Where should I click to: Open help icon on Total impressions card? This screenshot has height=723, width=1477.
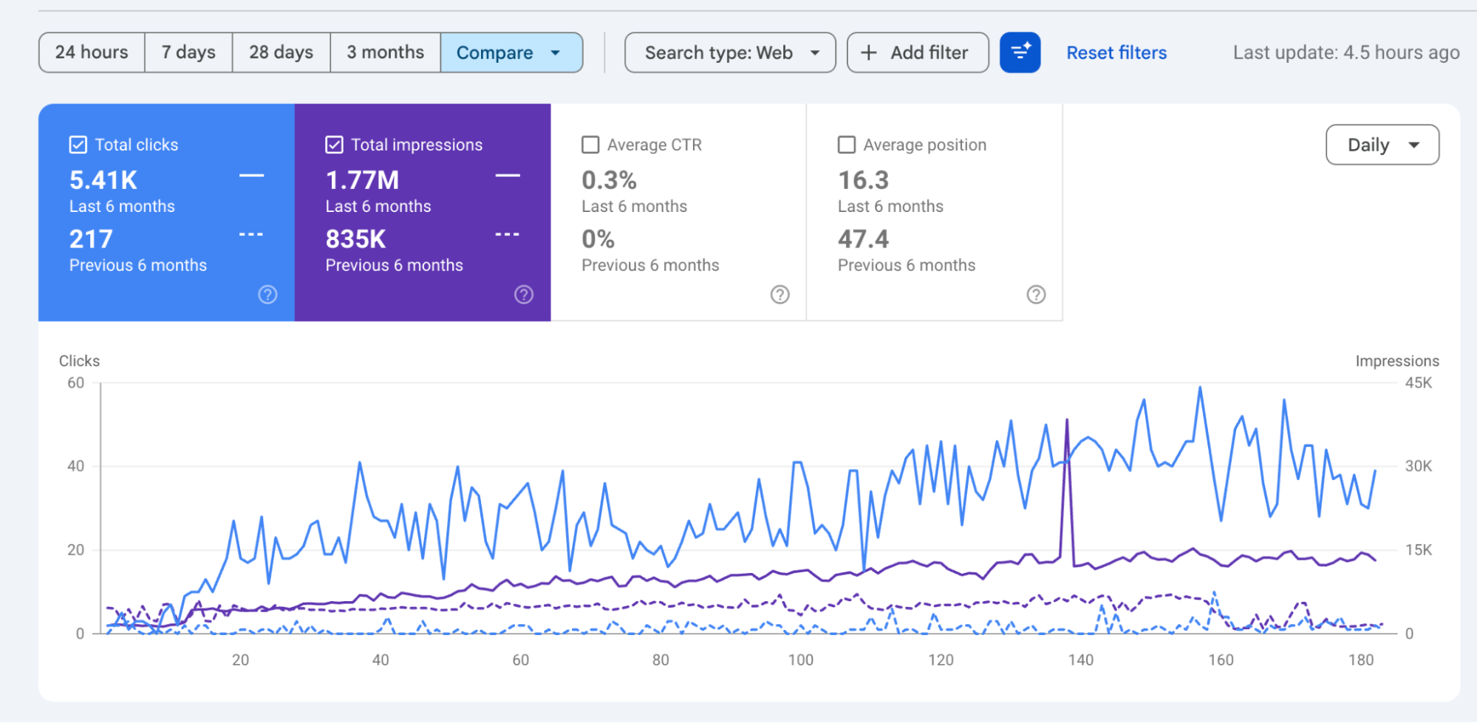[x=524, y=295]
